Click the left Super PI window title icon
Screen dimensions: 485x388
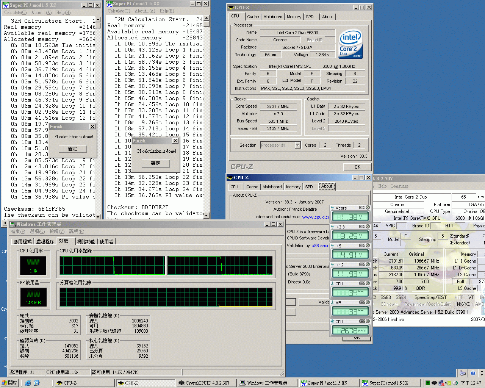(5, 5)
